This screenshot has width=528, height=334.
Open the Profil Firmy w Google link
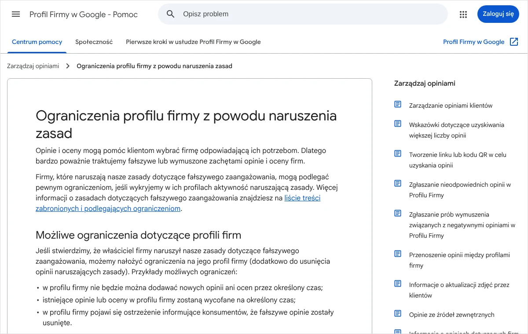point(473,42)
